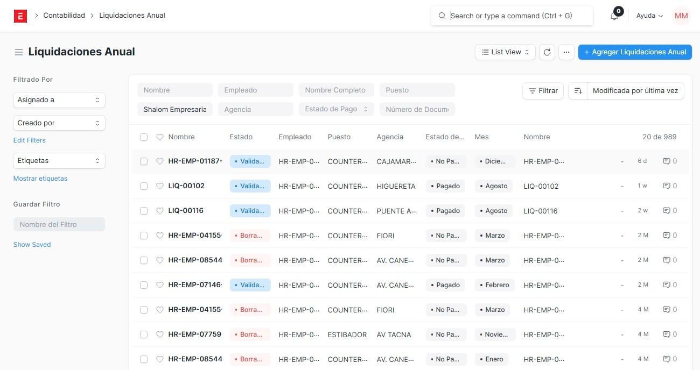The image size is (700, 370).
Task: Switch view using List View selector
Action: pyautogui.click(x=505, y=52)
